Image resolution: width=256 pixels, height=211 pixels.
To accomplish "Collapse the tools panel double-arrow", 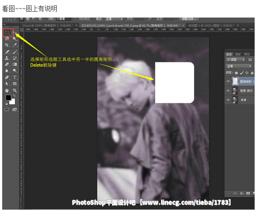I will tap(5, 24).
